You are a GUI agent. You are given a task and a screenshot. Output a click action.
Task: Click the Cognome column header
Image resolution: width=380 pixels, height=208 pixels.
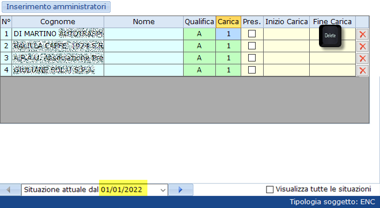tap(58, 22)
